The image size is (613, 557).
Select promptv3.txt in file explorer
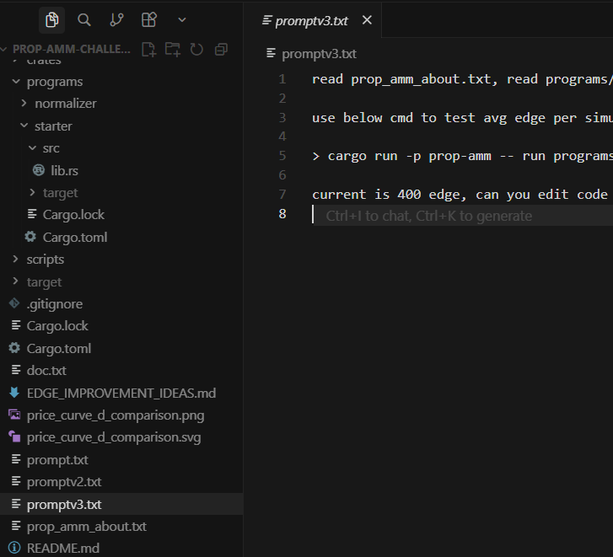click(121, 504)
